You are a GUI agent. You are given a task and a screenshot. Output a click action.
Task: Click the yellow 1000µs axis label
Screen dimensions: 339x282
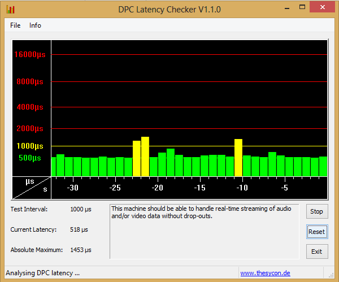pyautogui.click(x=30, y=146)
